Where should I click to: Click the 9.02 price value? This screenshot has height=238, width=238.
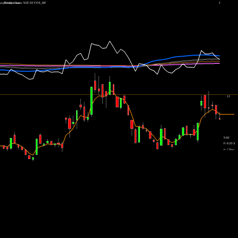point(226,138)
